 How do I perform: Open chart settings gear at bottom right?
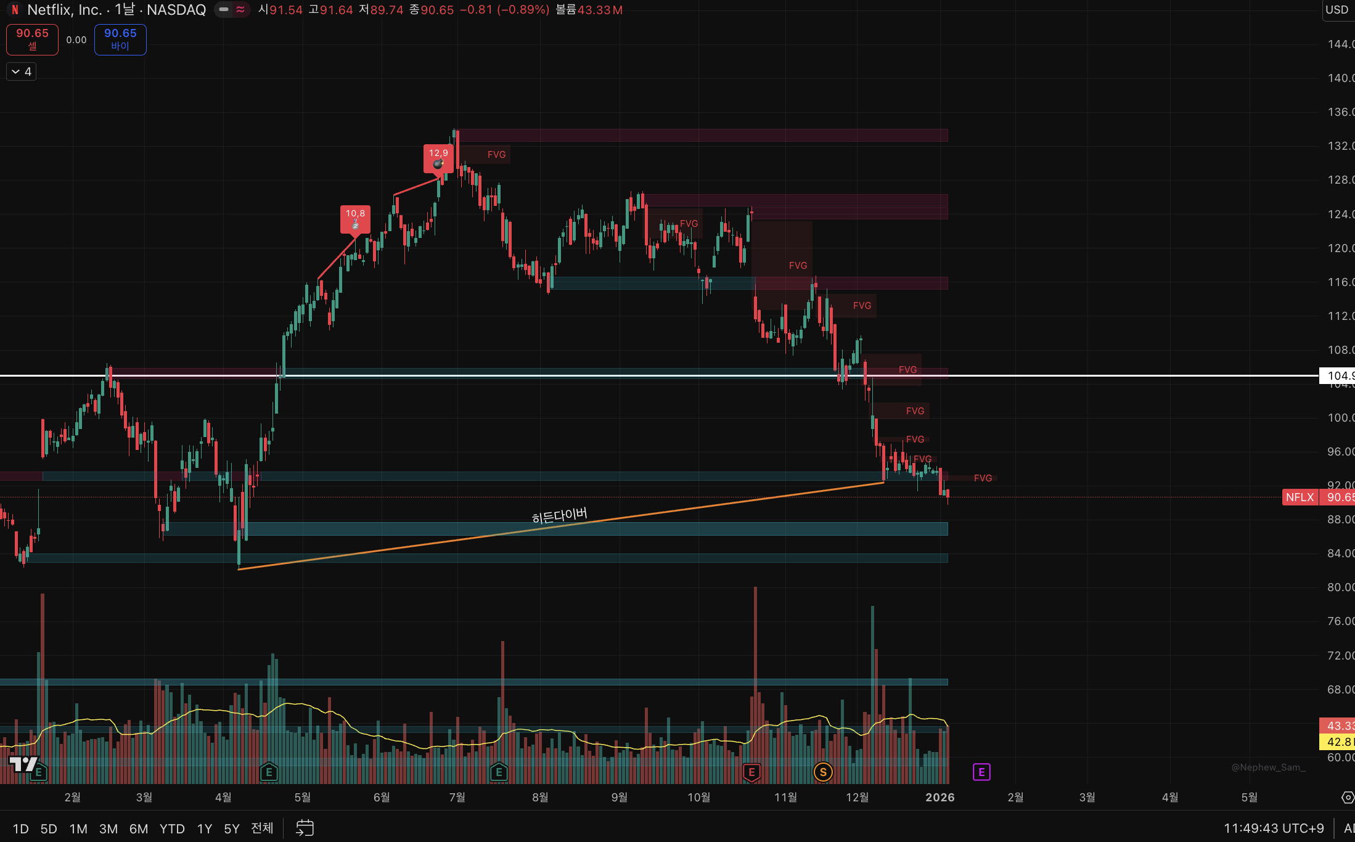coord(1347,798)
